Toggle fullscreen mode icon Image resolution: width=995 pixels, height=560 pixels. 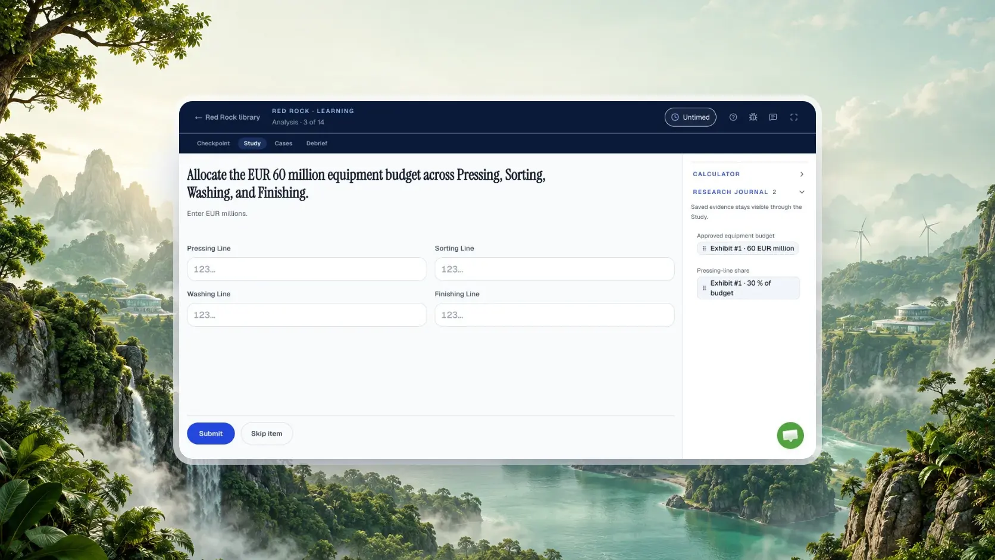794,117
